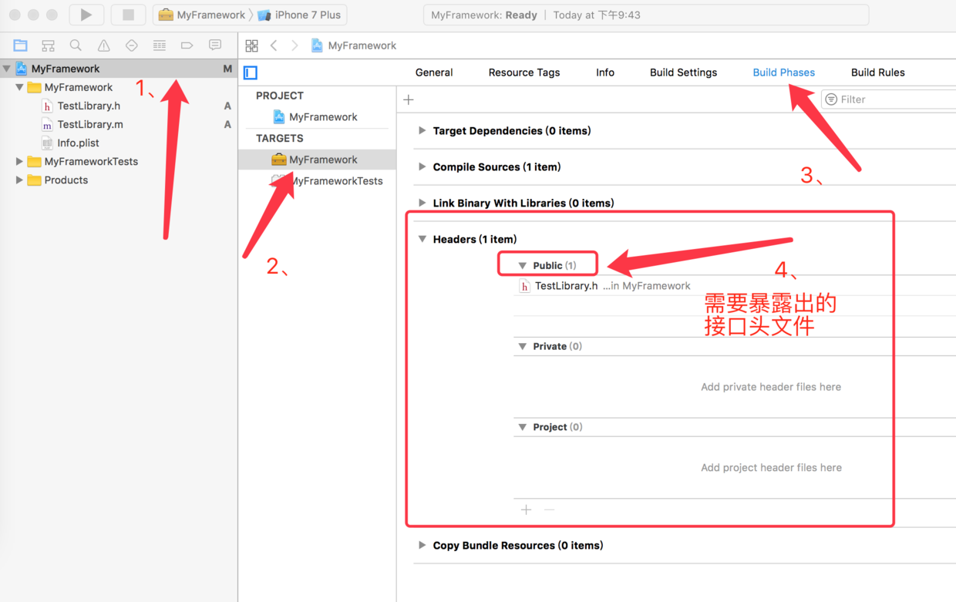Viewport: 956px width, 602px height.
Task: Click the minus button under Headers
Action: [x=549, y=510]
